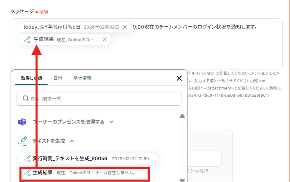Click the 9:00現在のチームメンバー message text
This screenshot has height=182, width=290.
(195, 27)
